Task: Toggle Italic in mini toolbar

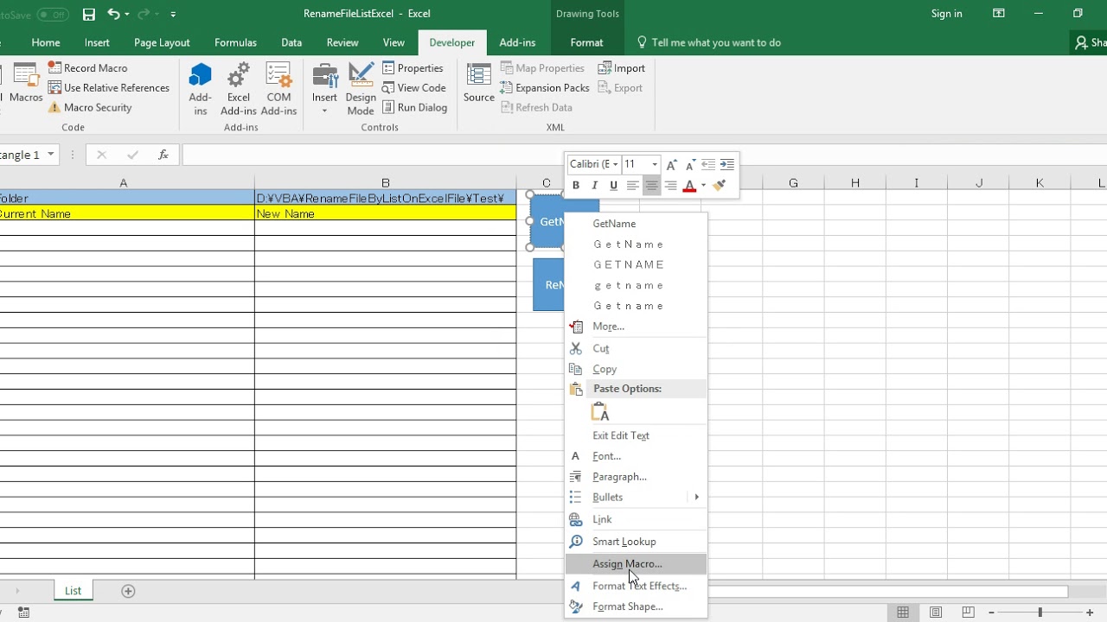Action: (594, 186)
